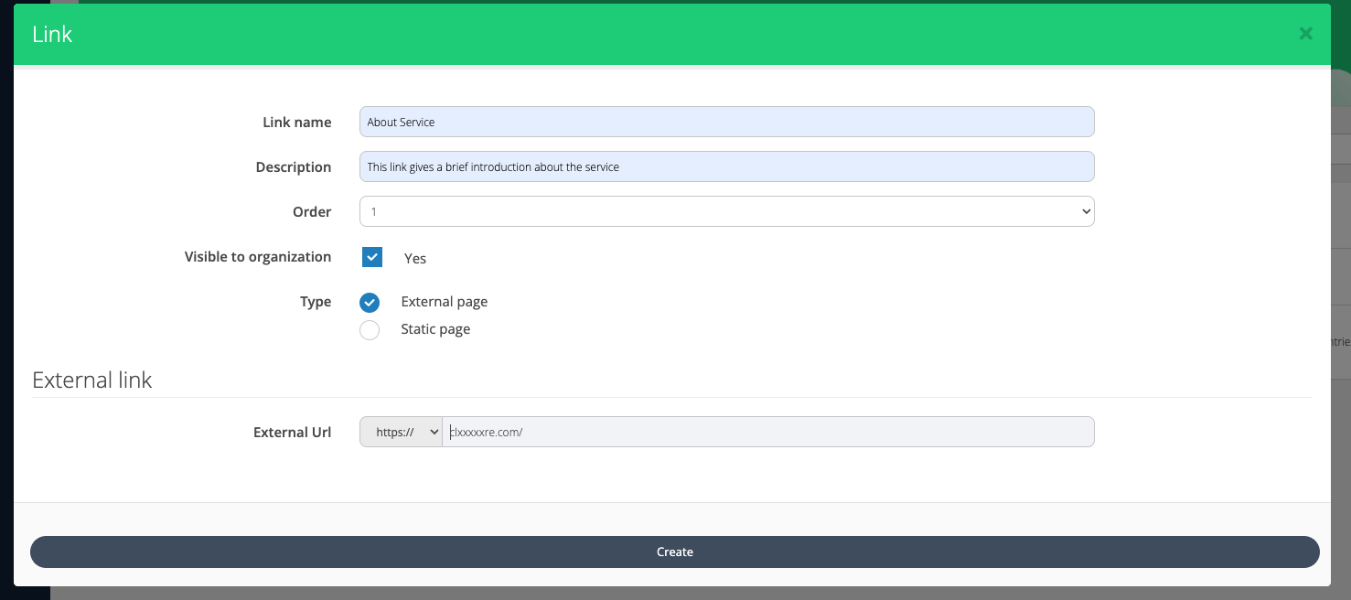Open the URL protocol selector showing https://

[401, 432]
